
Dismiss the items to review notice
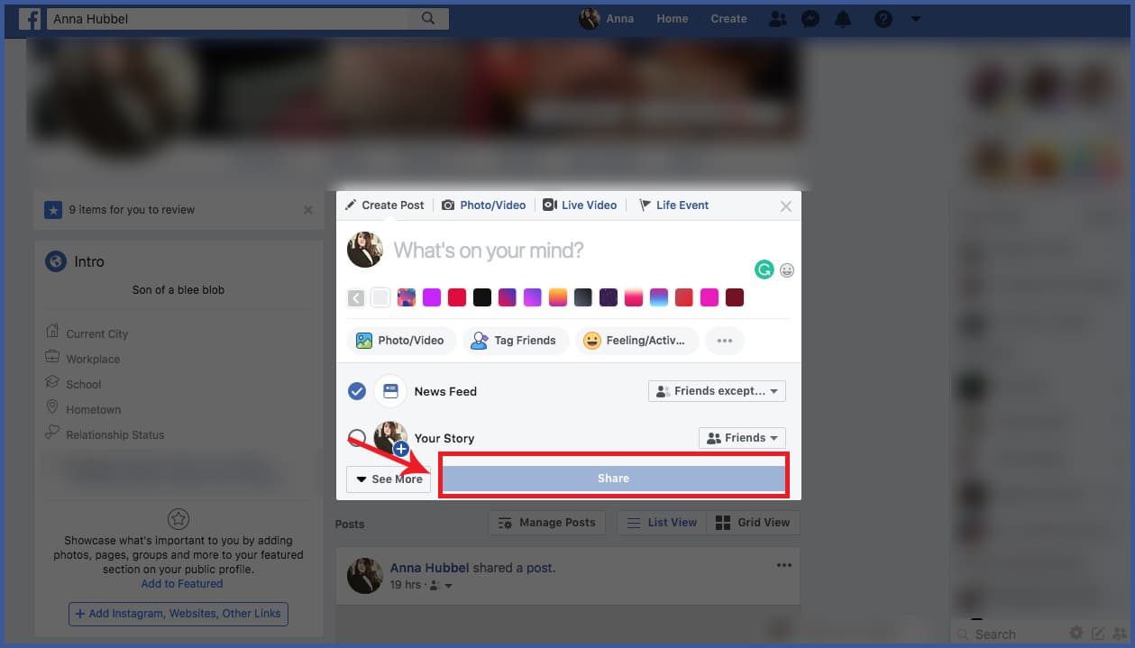pos(308,210)
